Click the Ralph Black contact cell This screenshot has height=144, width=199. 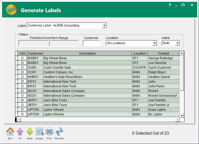point(163,72)
